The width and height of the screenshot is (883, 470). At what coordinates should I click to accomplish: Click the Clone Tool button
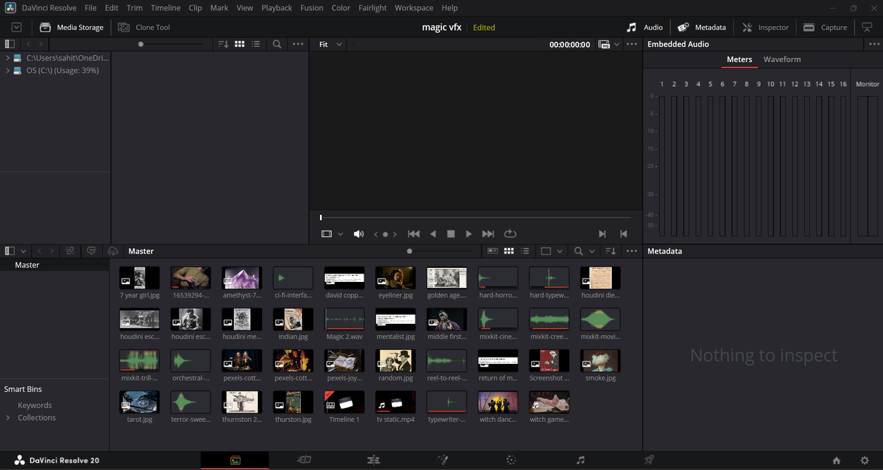[144, 28]
